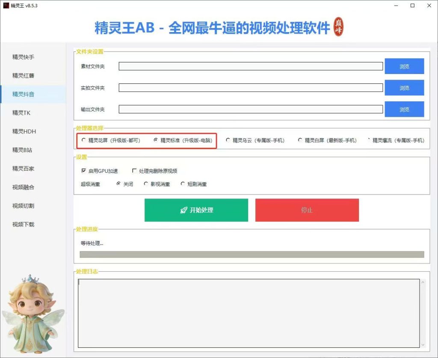Click the log scrollbar down arrow
The height and width of the screenshot is (358, 438).
(423, 345)
